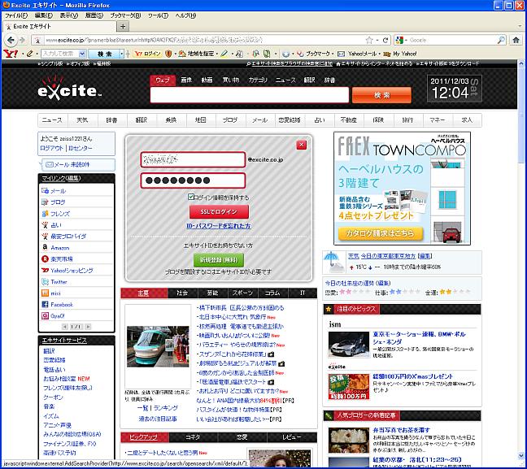Click the excite logo in the header

tap(69, 89)
